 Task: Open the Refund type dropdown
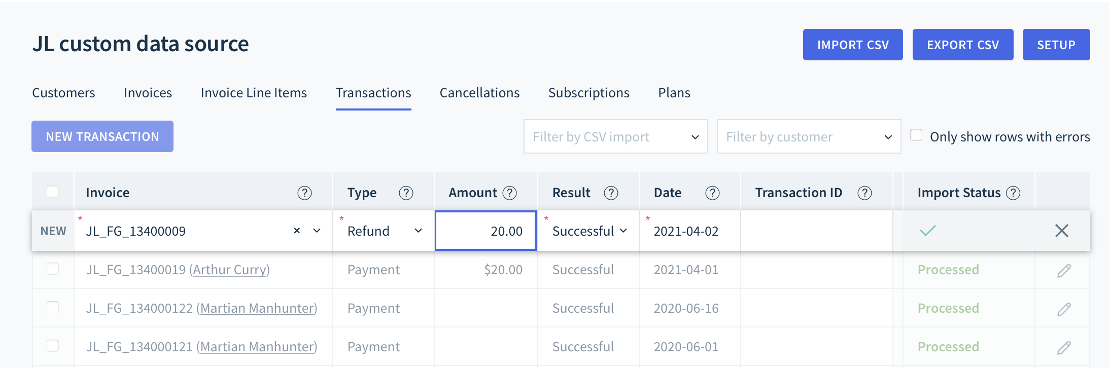pyautogui.click(x=384, y=231)
